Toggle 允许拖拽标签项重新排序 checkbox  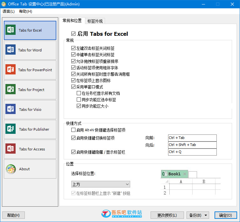pos(73,61)
